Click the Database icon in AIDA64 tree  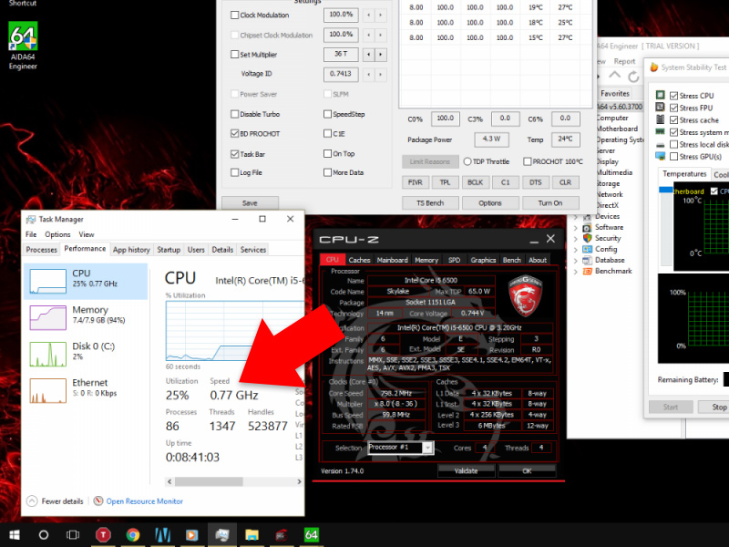(587, 260)
